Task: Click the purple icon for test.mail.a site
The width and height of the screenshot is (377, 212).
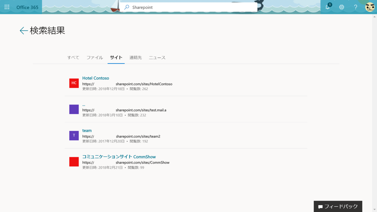Action: click(74, 109)
